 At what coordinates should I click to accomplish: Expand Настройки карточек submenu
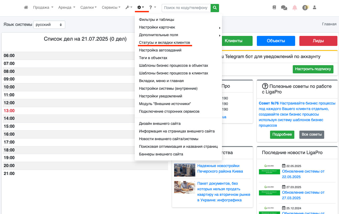(157, 27)
